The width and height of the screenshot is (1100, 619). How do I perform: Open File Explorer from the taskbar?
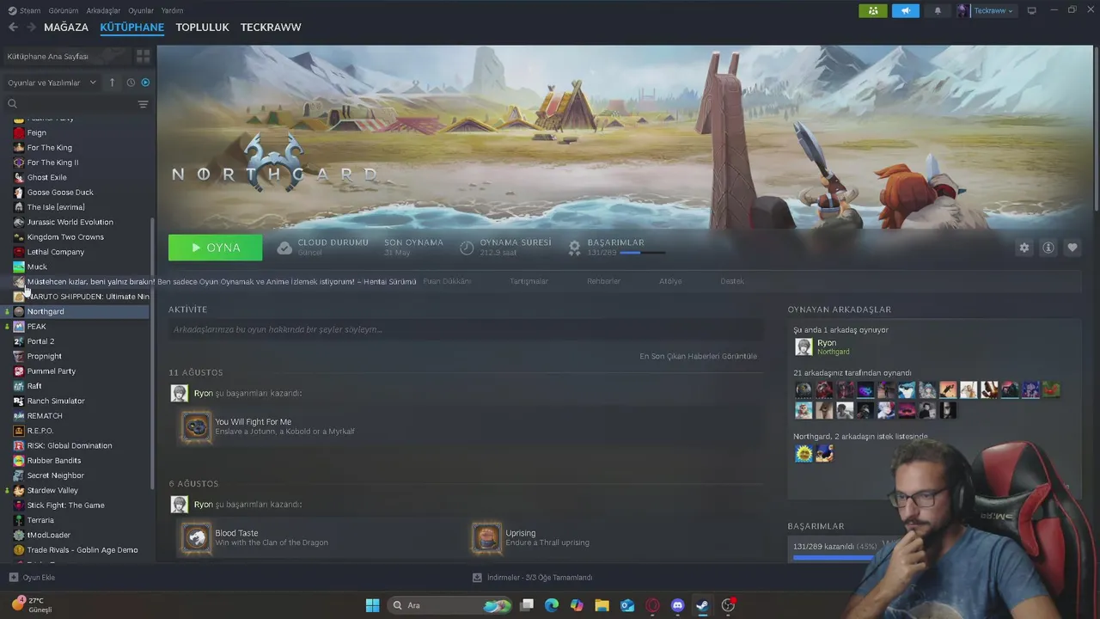coord(602,605)
